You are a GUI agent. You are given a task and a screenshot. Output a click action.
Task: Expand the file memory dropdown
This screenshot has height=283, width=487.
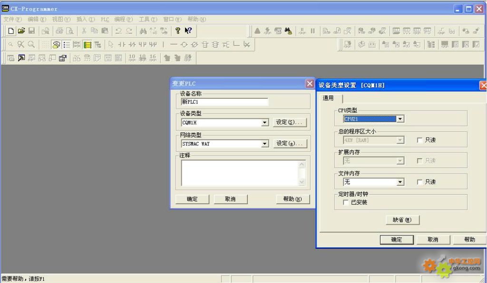400,182
